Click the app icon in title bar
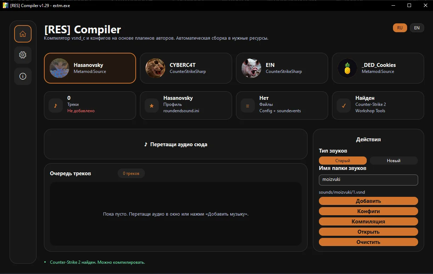This screenshot has width=433, height=274. [x=5, y=5]
